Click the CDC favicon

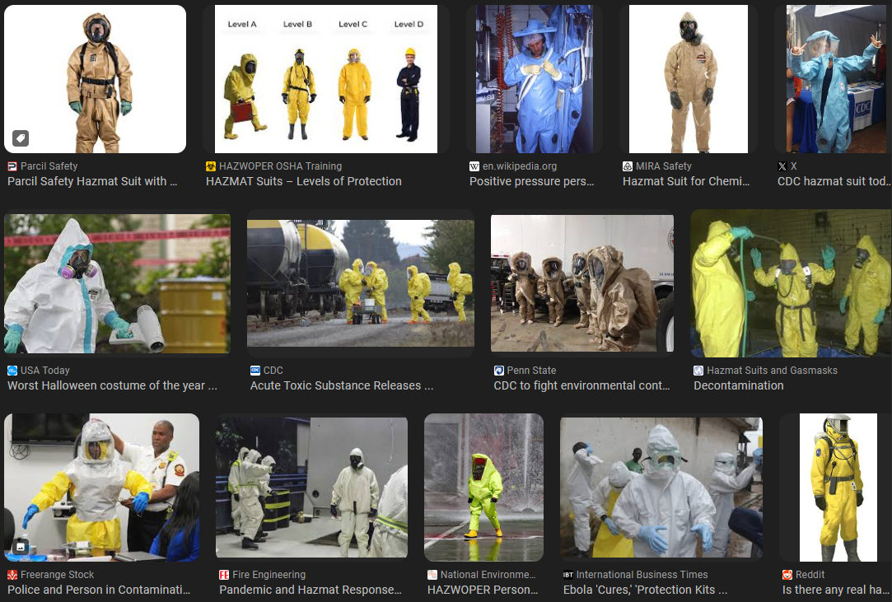tap(255, 371)
